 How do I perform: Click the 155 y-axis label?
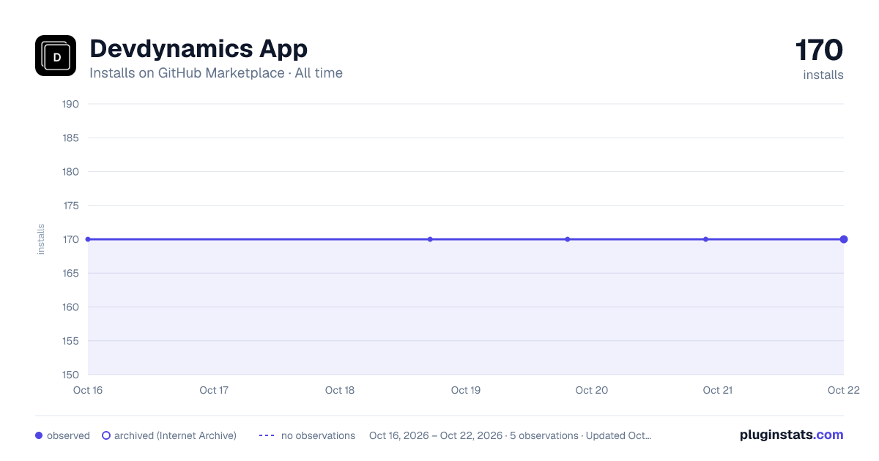[x=71, y=341]
